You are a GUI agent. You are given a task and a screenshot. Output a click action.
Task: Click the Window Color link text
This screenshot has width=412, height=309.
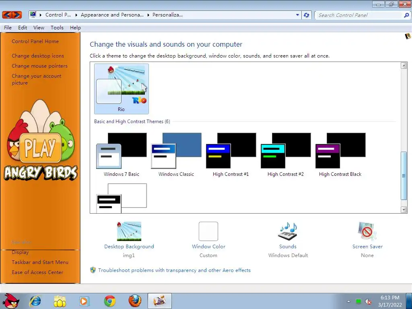click(209, 247)
